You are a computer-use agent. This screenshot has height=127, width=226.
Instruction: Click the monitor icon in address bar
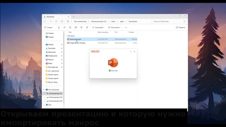68,21
